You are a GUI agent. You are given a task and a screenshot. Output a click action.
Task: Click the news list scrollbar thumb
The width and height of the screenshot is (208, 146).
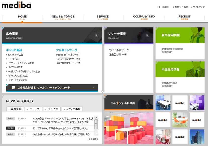(96, 124)
